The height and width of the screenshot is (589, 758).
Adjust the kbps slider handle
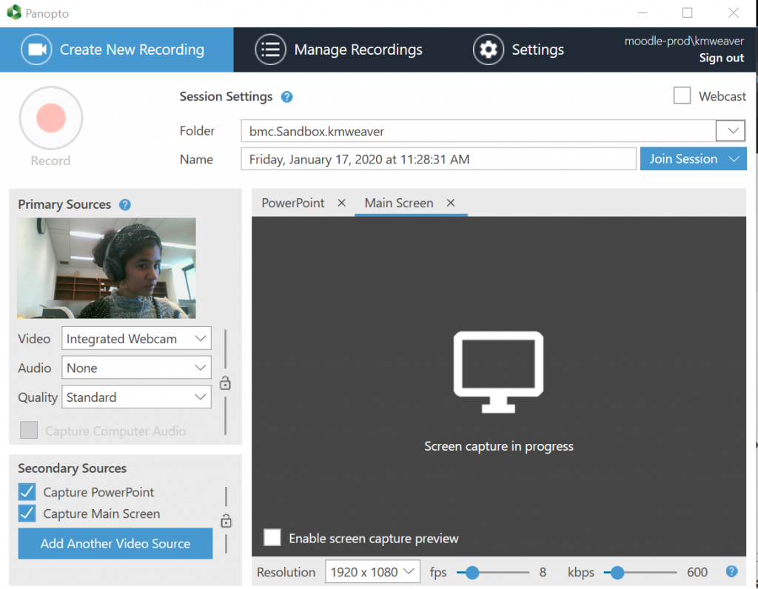click(x=617, y=573)
